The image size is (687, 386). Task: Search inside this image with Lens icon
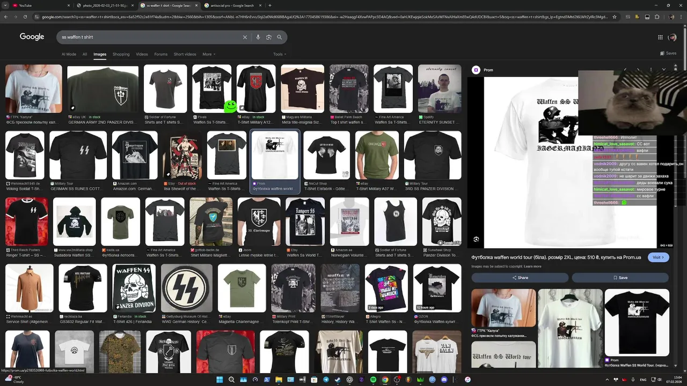(x=476, y=239)
